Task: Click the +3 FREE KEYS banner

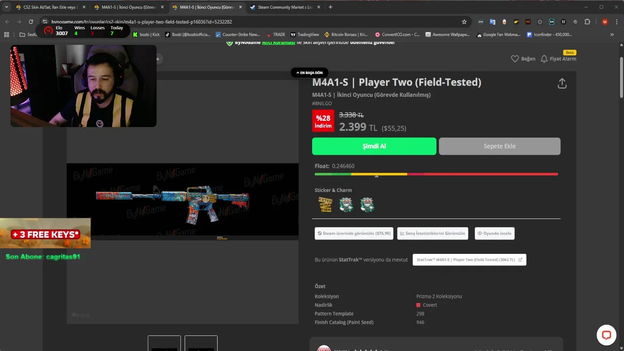Action: (x=45, y=234)
